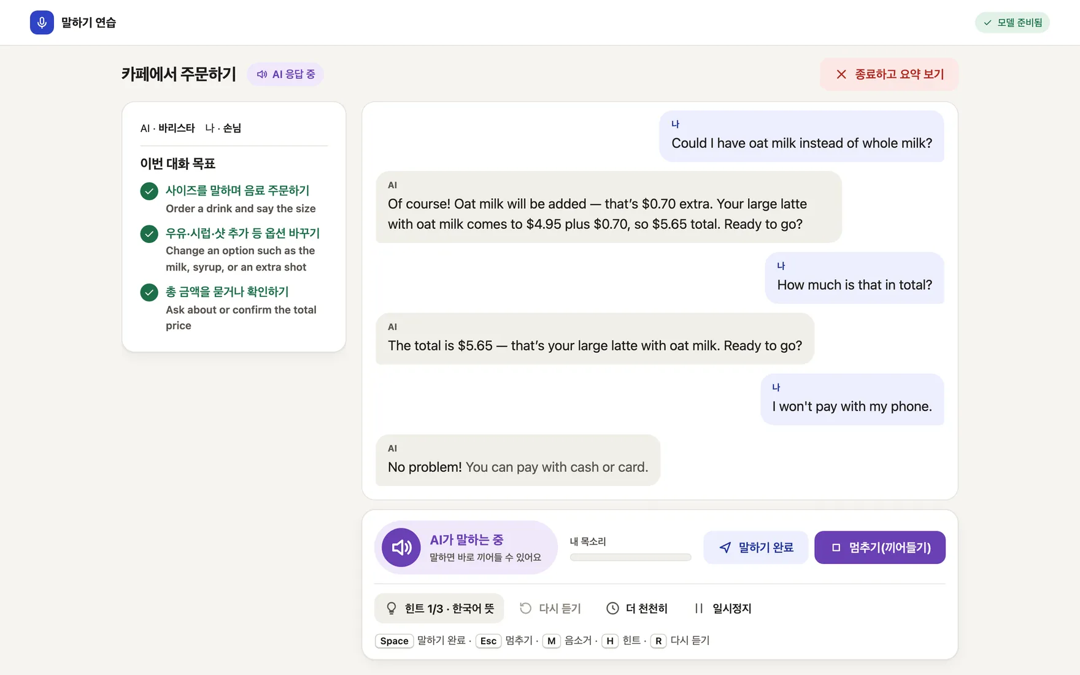Click the 모델 준비됨 status badge
The height and width of the screenshot is (675, 1080).
click(x=1012, y=23)
